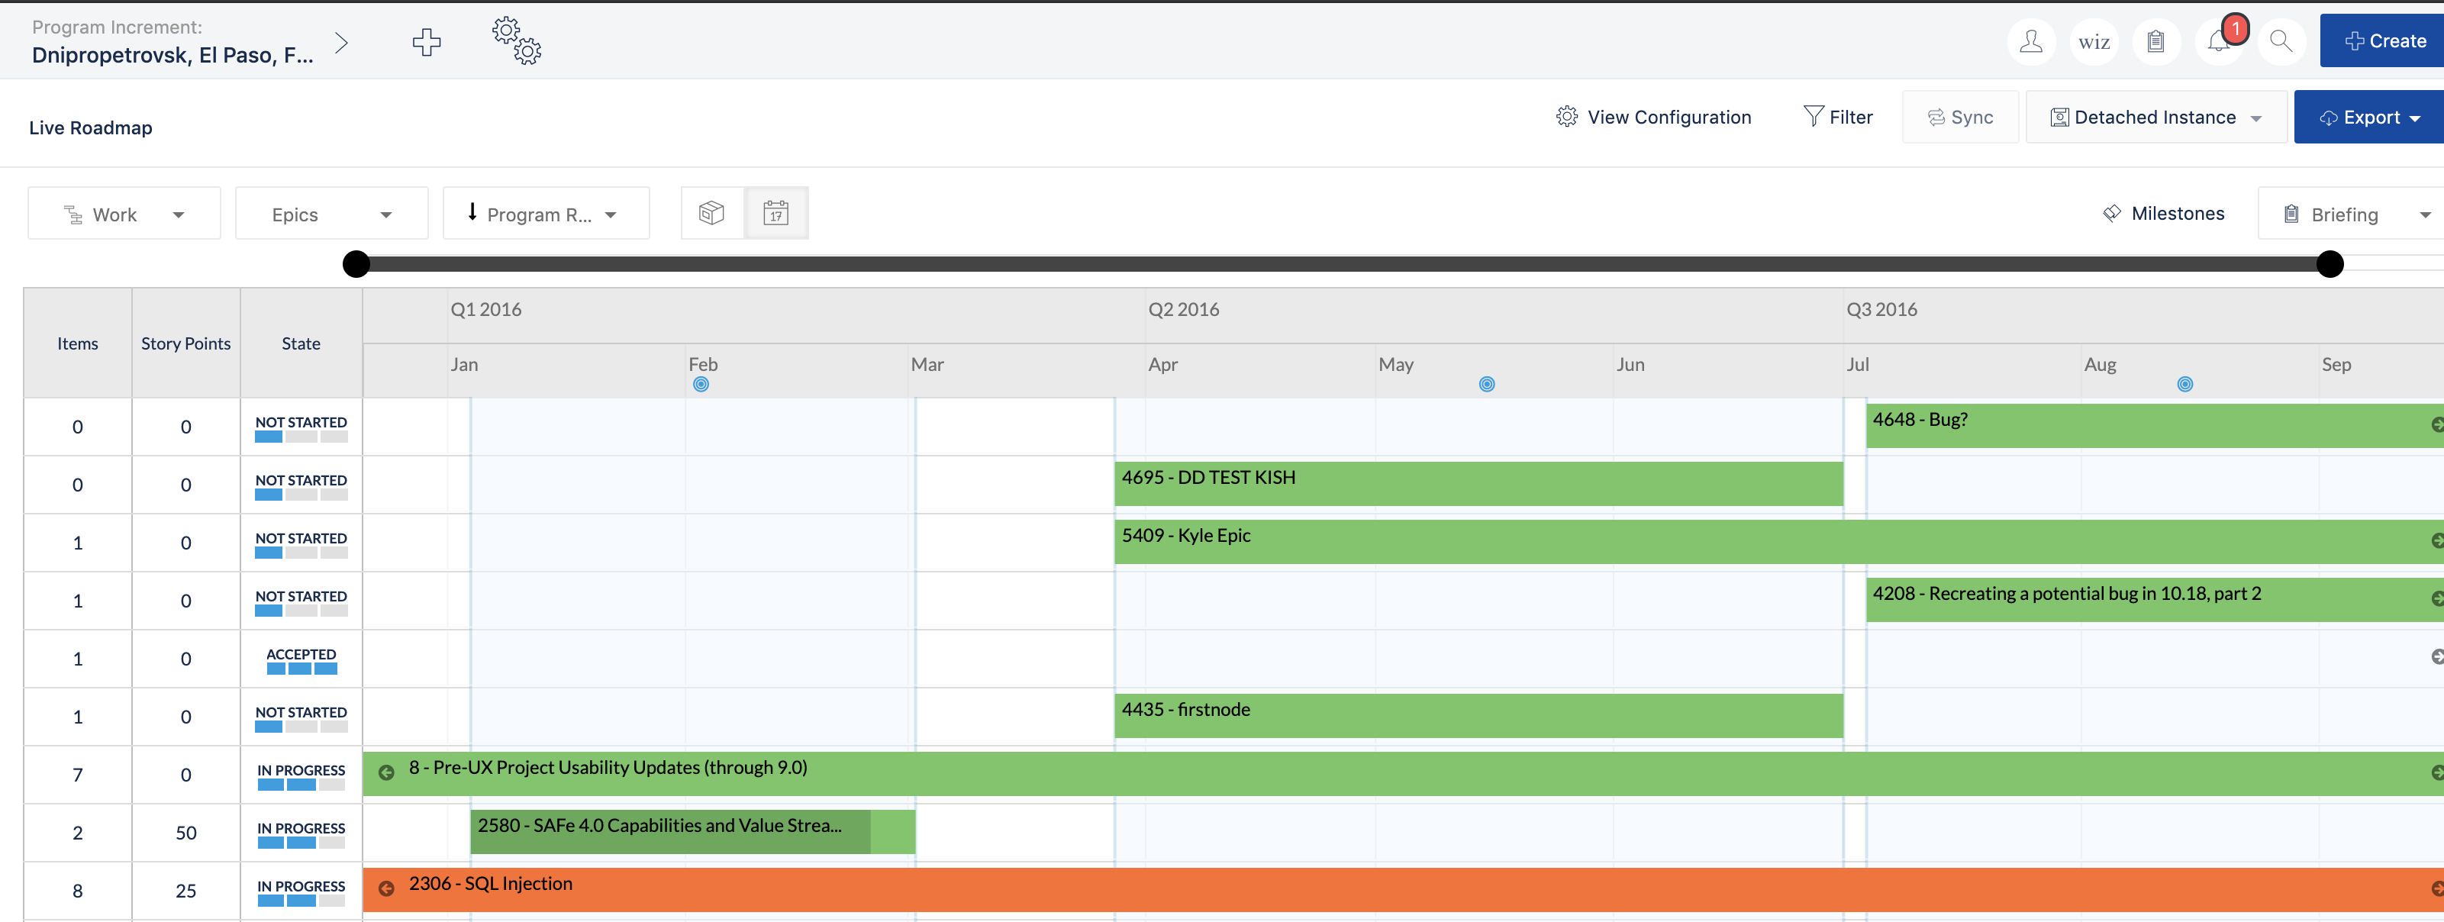The image size is (2444, 922).
Task: Open the Filter option
Action: click(1838, 117)
